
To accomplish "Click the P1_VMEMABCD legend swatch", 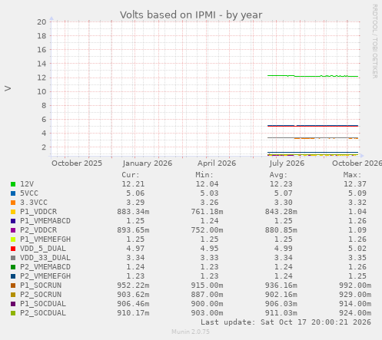I will coord(13,221).
